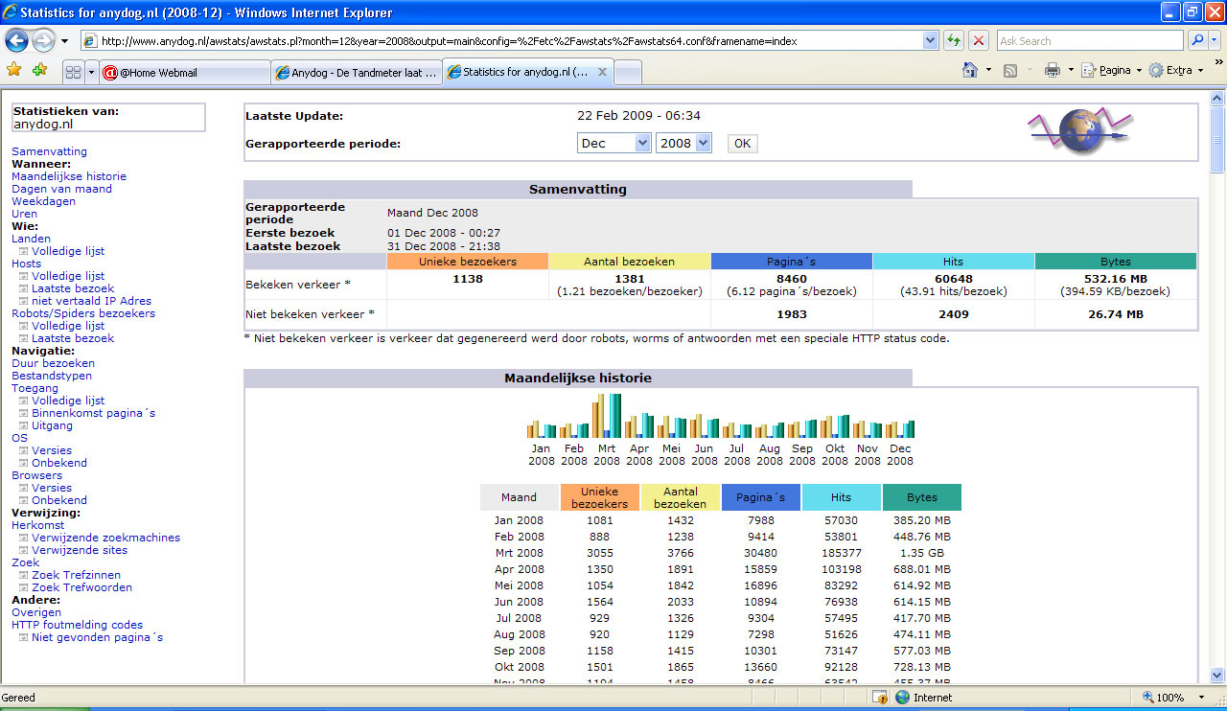The width and height of the screenshot is (1227, 711).
Task: Open the Duur bezoeken link
Action: coord(53,363)
